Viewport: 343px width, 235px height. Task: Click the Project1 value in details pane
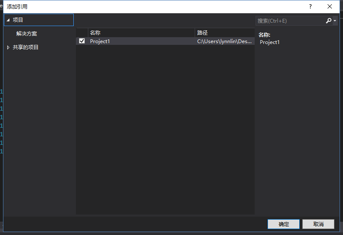(x=270, y=42)
